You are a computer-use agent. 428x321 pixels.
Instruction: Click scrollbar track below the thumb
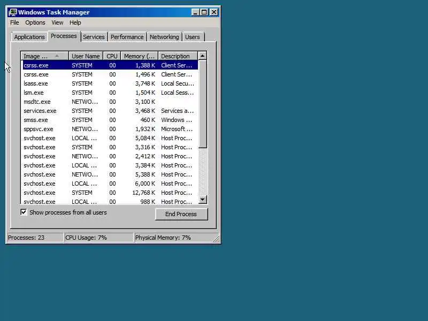pyautogui.click(x=203, y=171)
